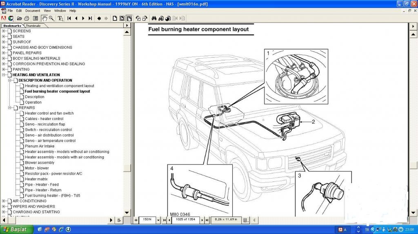This screenshot has height=234, width=418.
Task: Go to previous page from top toolbar
Action: (x=76, y=18)
